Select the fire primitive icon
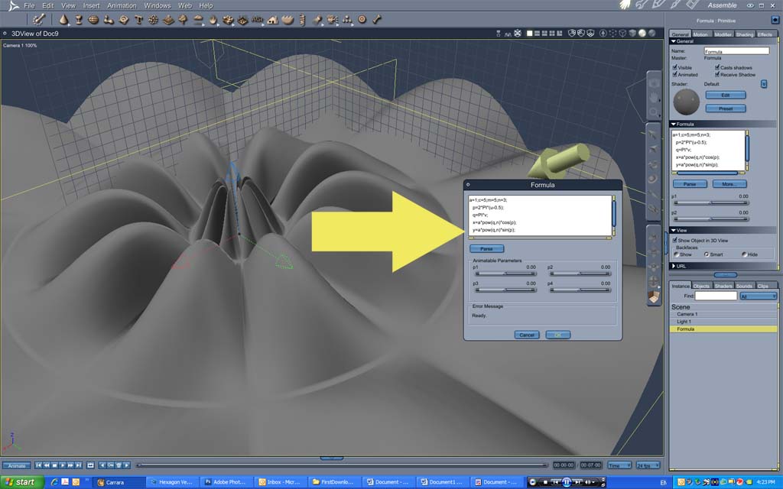The image size is (783, 489). (213, 20)
